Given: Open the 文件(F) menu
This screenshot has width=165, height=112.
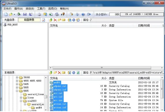Looking at the screenshot, I should [x=7, y=9].
